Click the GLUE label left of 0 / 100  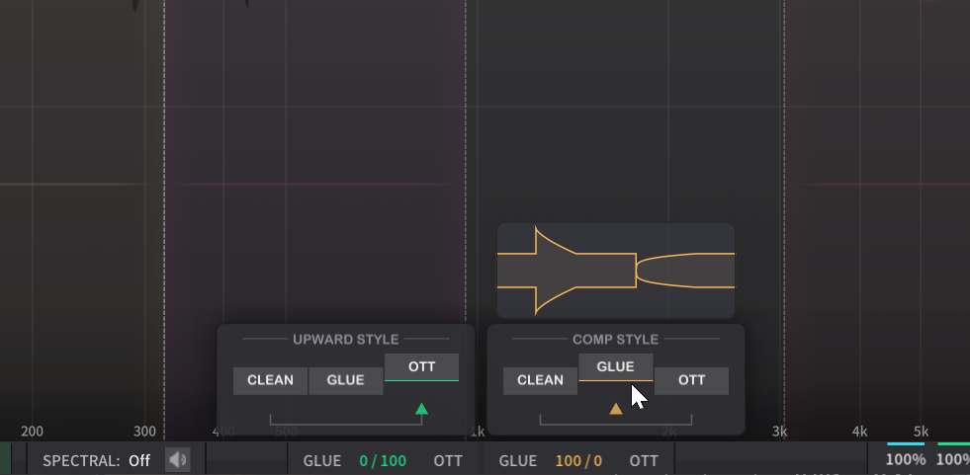click(321, 460)
